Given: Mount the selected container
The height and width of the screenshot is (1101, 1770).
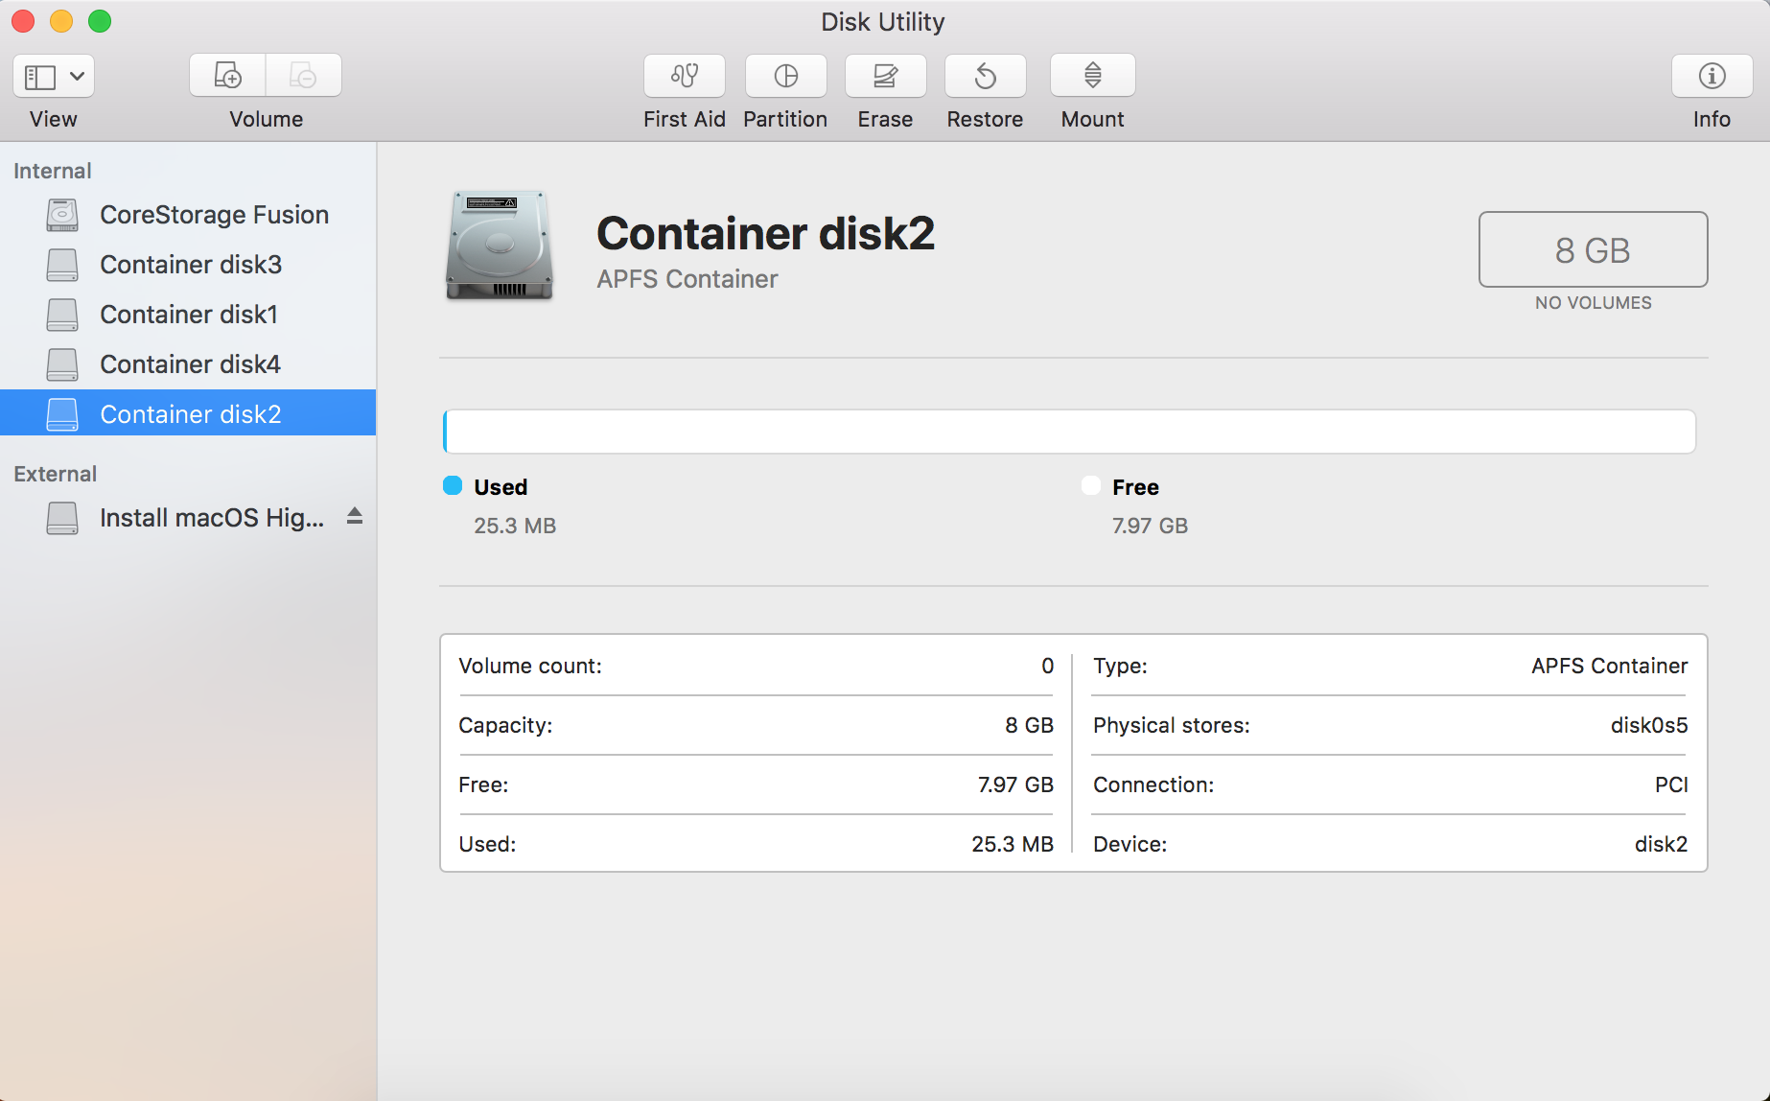Looking at the screenshot, I should [x=1091, y=77].
